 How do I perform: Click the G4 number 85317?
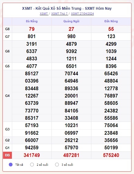(32, 118)
